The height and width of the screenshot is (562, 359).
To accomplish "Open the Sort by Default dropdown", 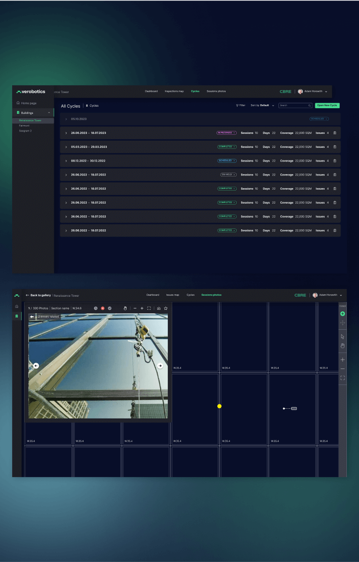I will 262,105.
